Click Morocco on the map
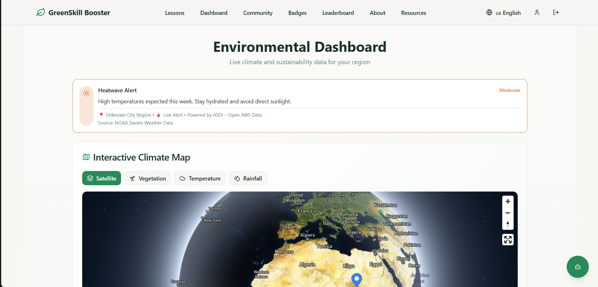The width and height of the screenshot is (598, 287). pyautogui.click(x=284, y=252)
